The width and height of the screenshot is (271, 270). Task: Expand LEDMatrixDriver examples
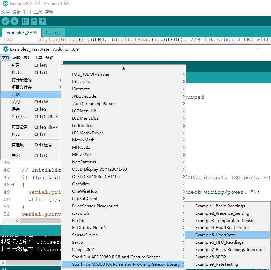pyautogui.click(x=124, y=133)
